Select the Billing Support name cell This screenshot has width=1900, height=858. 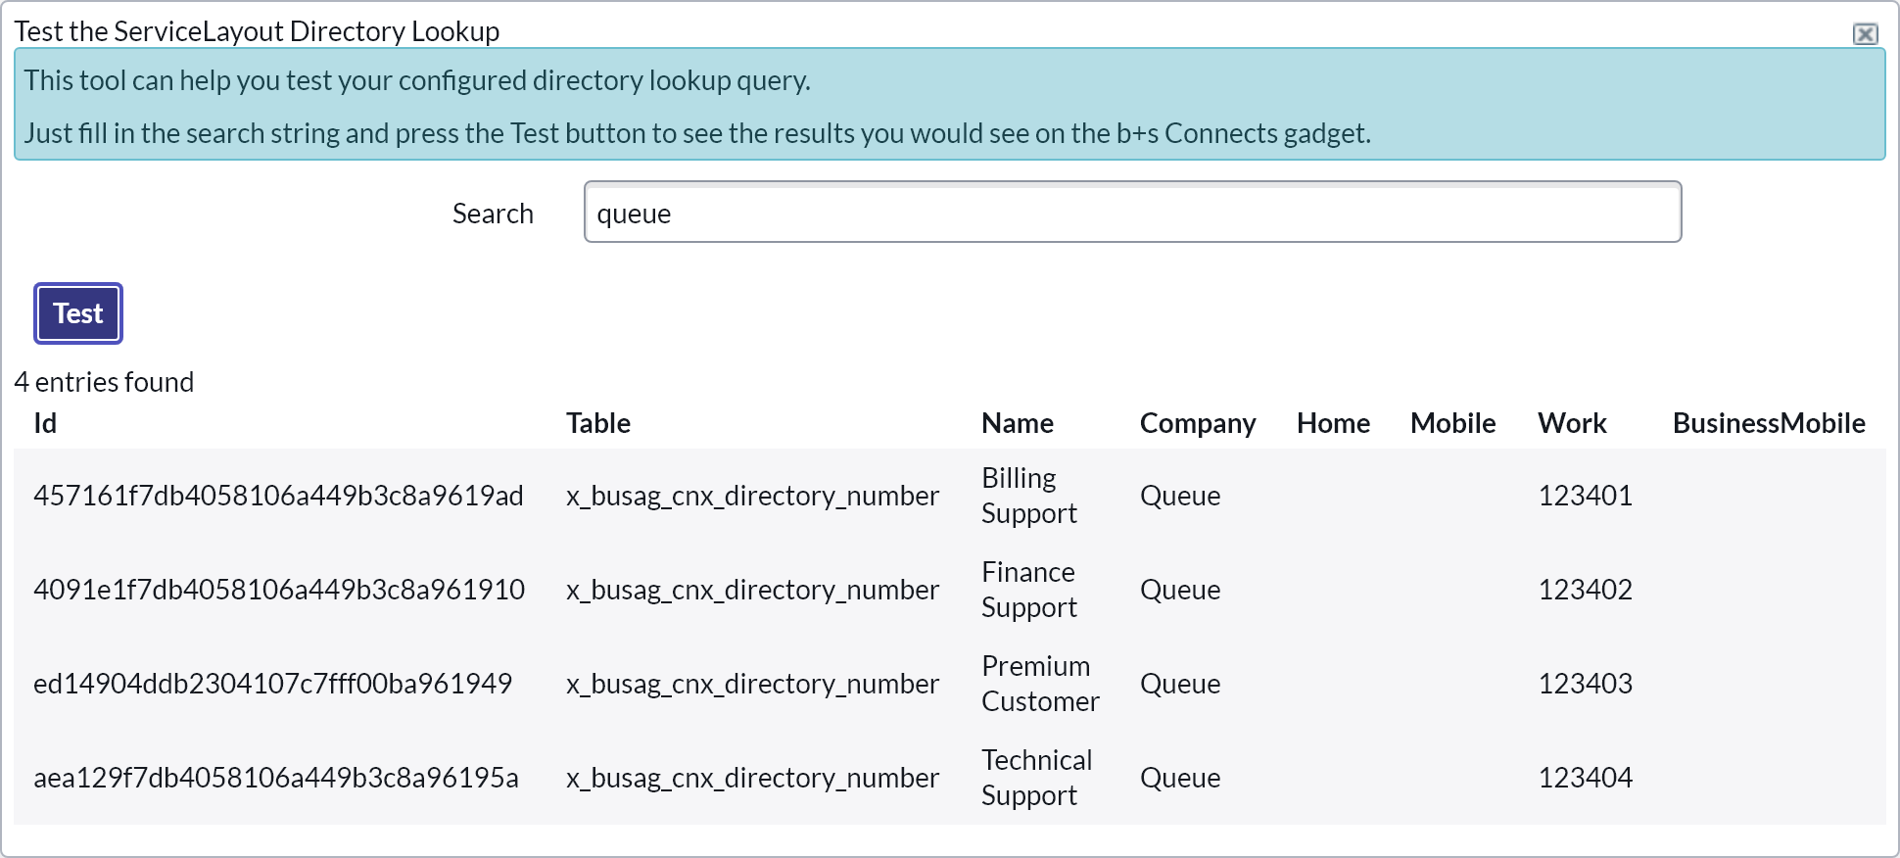pos(1028,496)
